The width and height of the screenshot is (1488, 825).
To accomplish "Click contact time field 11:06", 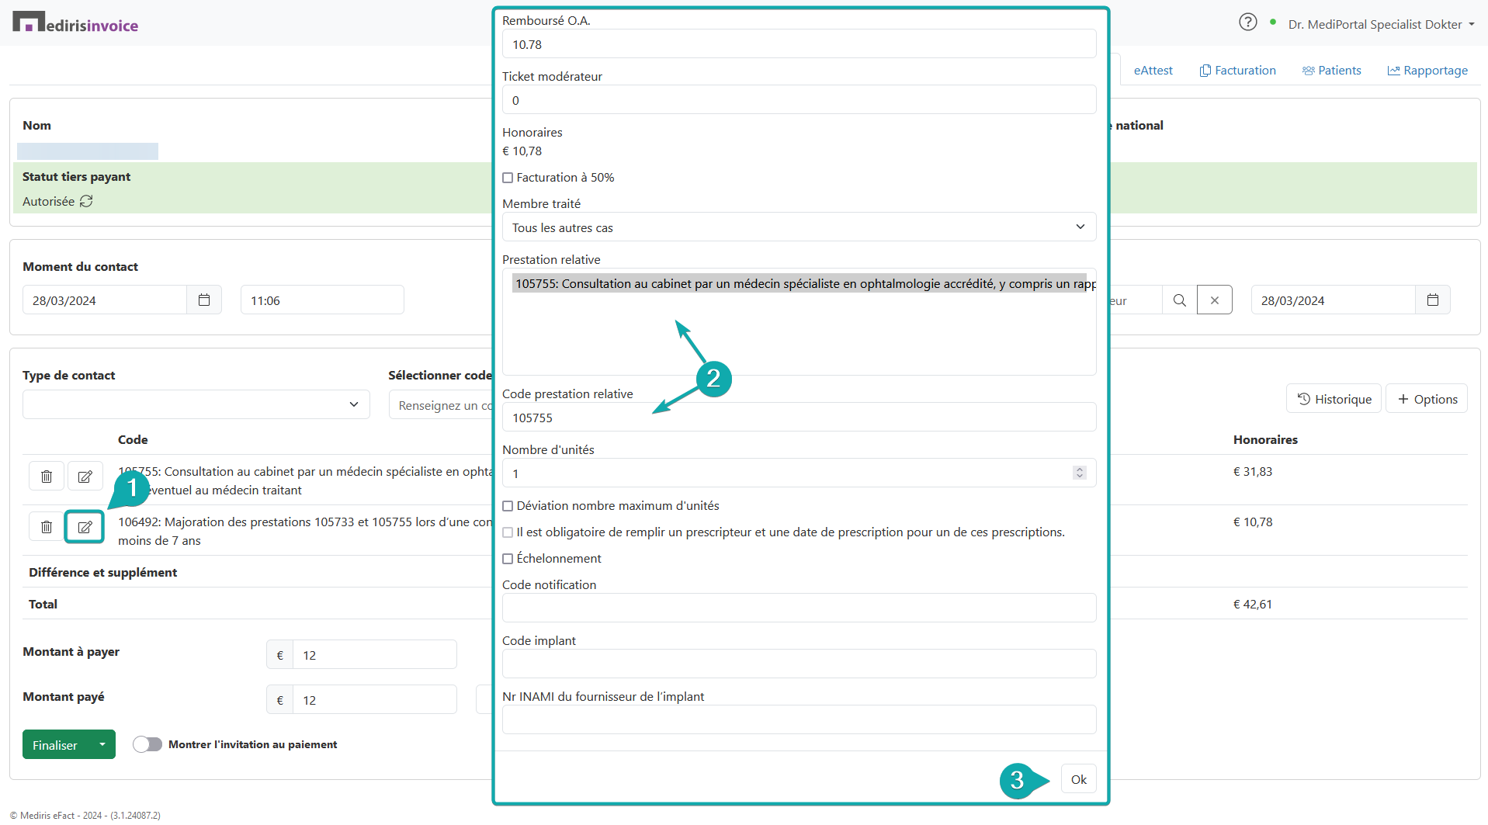I will click(x=322, y=300).
